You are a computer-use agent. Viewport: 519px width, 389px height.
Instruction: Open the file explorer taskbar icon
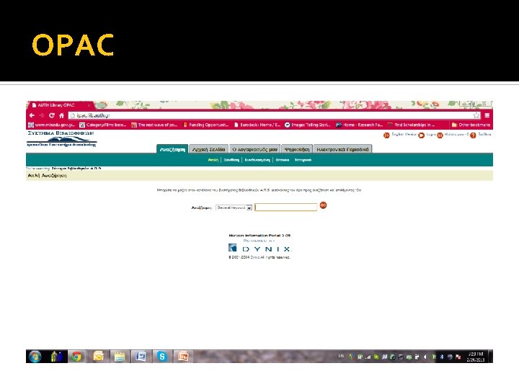120,357
